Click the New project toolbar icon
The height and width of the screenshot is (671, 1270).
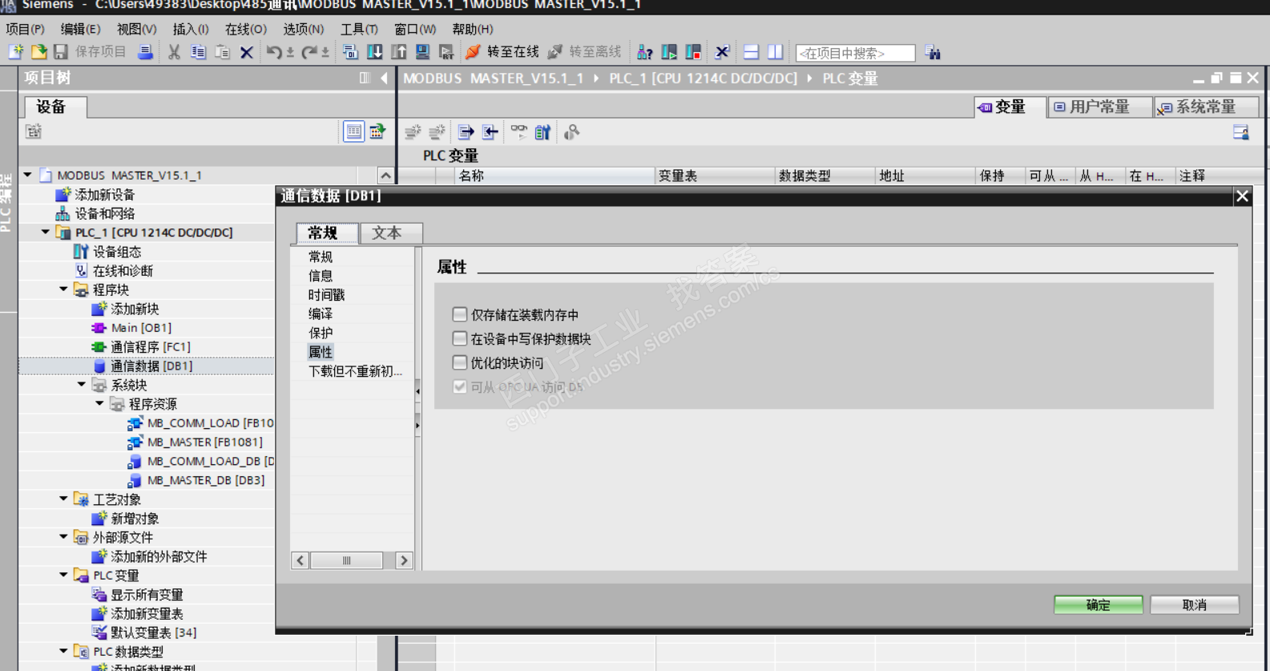15,52
